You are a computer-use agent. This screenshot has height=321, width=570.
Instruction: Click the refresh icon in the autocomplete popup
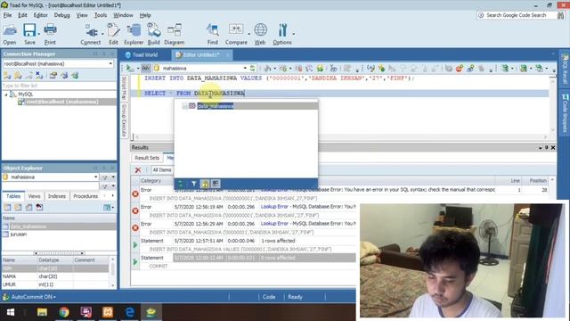click(x=181, y=184)
